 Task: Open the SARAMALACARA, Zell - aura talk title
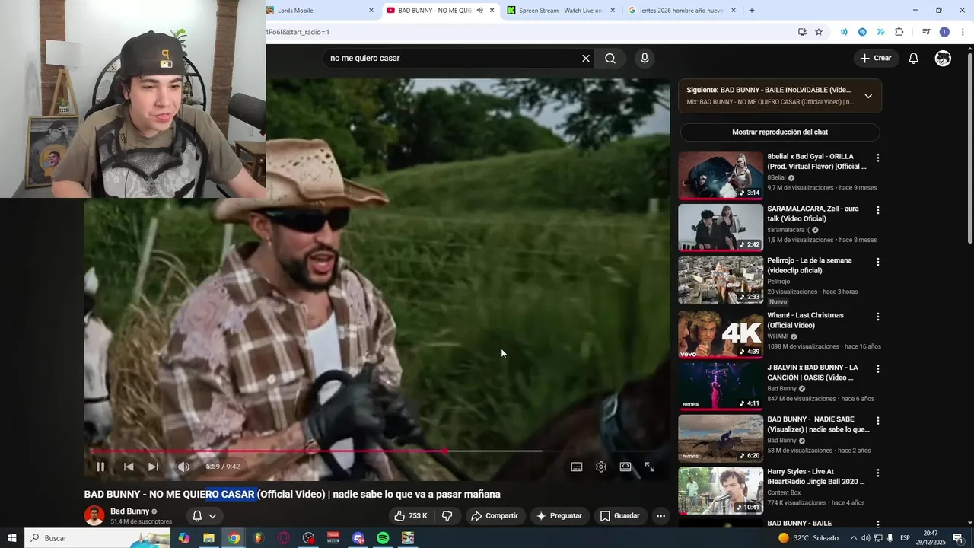[813, 214]
